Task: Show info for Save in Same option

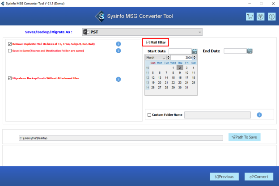Action: [118, 51]
